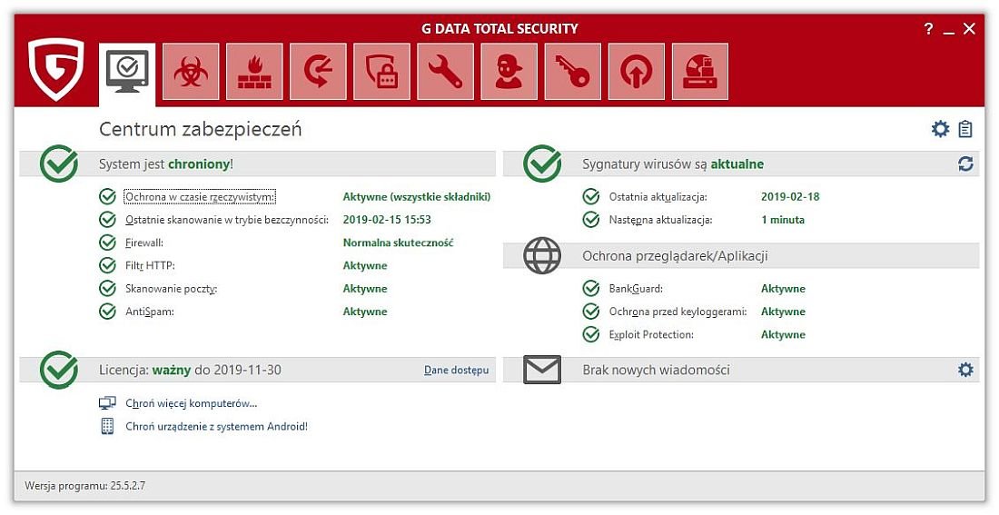This screenshot has height=515, width=999.
Task: Open the virus protection biohazard tab
Action: [x=191, y=72]
